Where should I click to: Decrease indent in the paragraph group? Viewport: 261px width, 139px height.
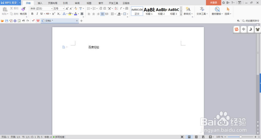pyautogui.click(x=101, y=9)
